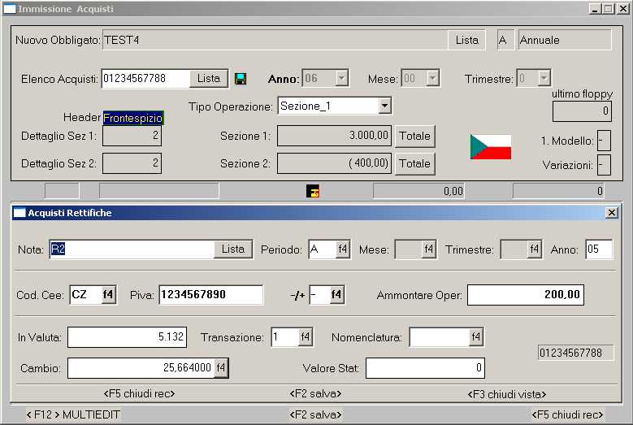Click the Variazioni box
633x425 pixels.
coord(604,165)
